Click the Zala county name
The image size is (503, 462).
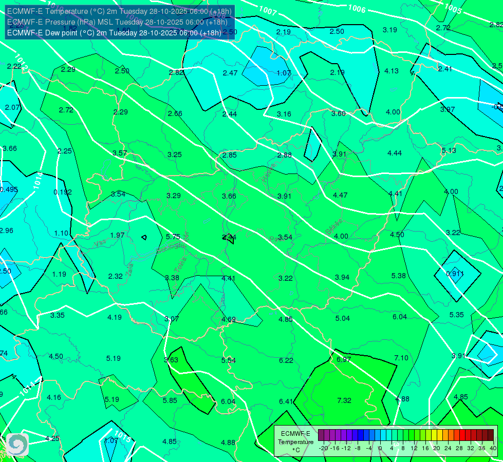tap(129, 268)
